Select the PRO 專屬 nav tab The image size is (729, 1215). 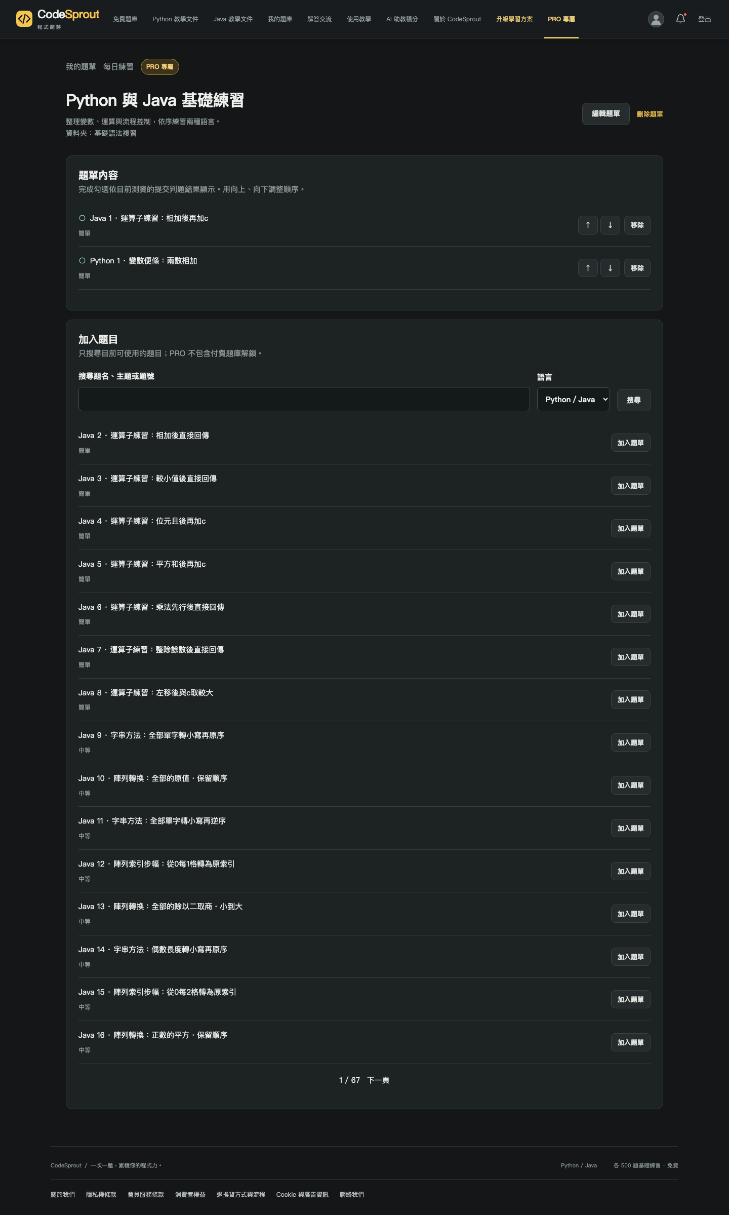[561, 19]
